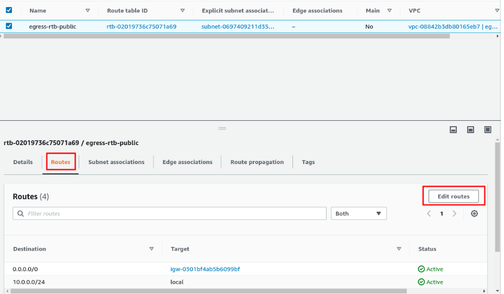Sort by the VPC column arrow

(x=497, y=11)
